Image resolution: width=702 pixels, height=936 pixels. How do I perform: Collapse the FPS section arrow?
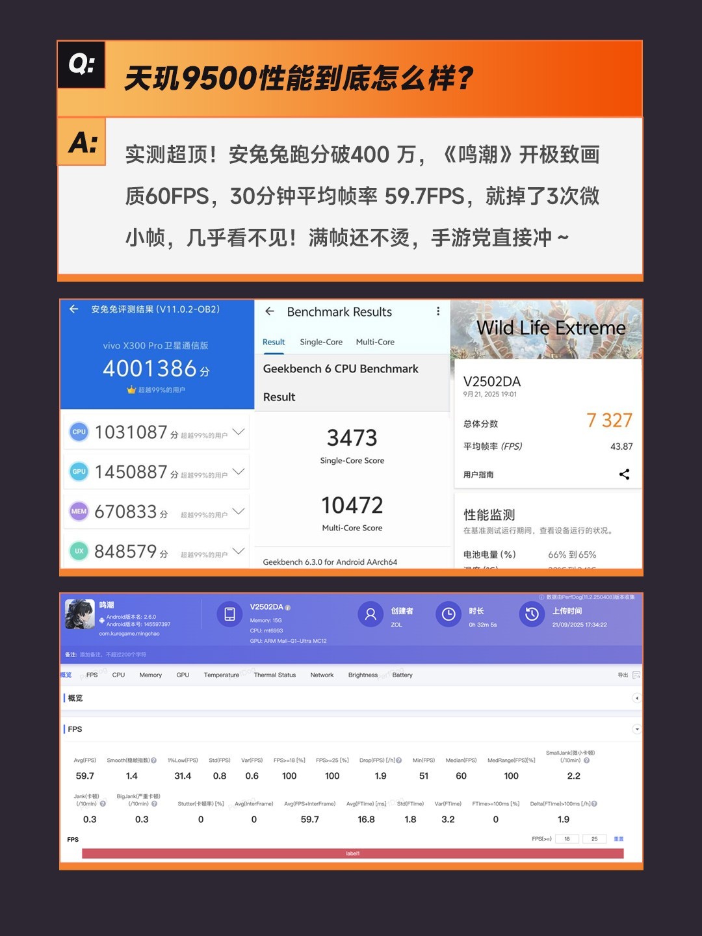point(636,729)
